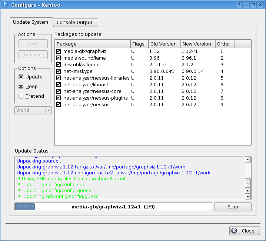Sort by the Order column header

point(225,44)
